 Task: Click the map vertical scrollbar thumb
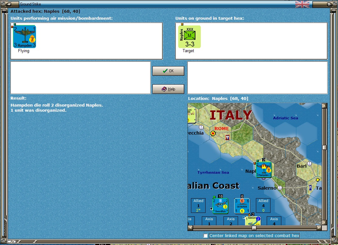tap(324, 147)
